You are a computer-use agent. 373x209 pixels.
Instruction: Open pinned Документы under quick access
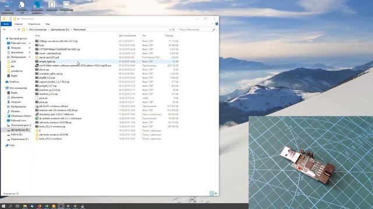(15, 52)
